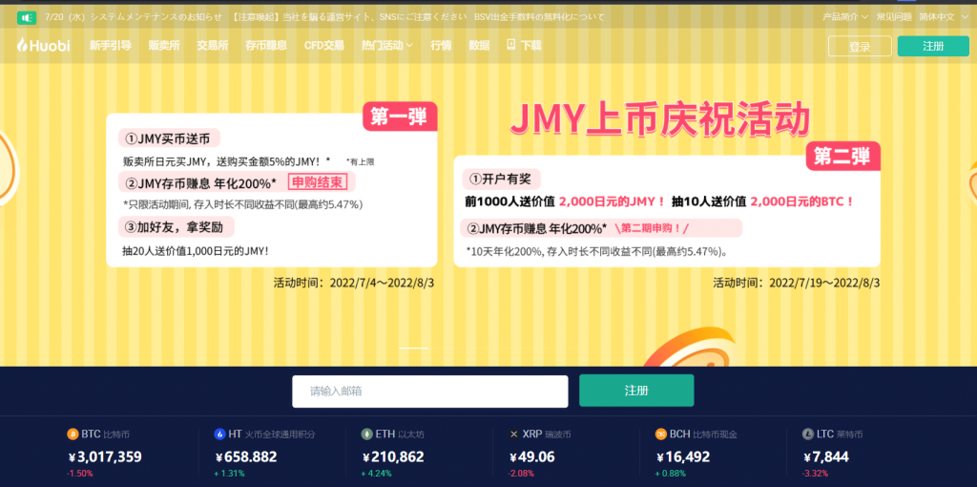Open the Huobi logo home link
977x487 pixels.
click(x=43, y=46)
